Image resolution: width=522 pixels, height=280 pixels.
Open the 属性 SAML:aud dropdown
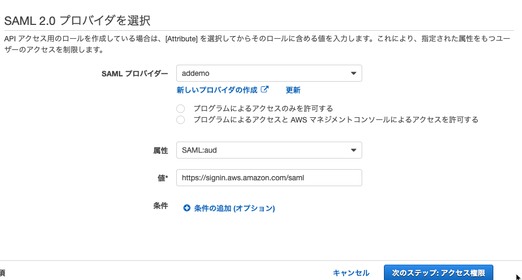click(269, 150)
